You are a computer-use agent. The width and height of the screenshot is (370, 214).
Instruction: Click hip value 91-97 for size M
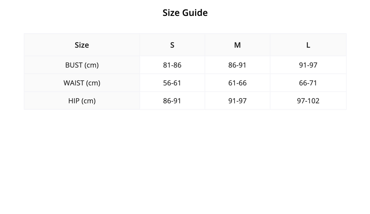click(237, 101)
